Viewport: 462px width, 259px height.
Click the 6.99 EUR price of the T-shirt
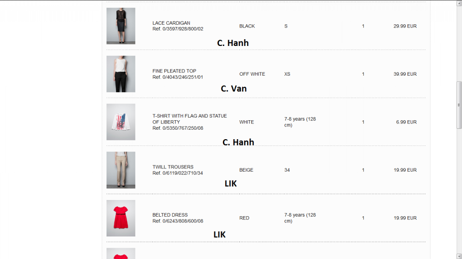[x=406, y=122]
